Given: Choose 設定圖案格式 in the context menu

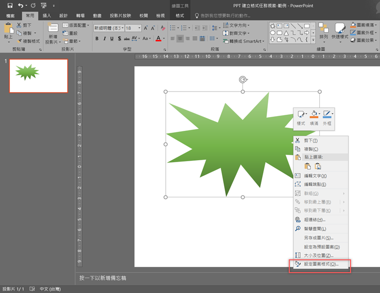Looking at the screenshot, I should (321, 264).
